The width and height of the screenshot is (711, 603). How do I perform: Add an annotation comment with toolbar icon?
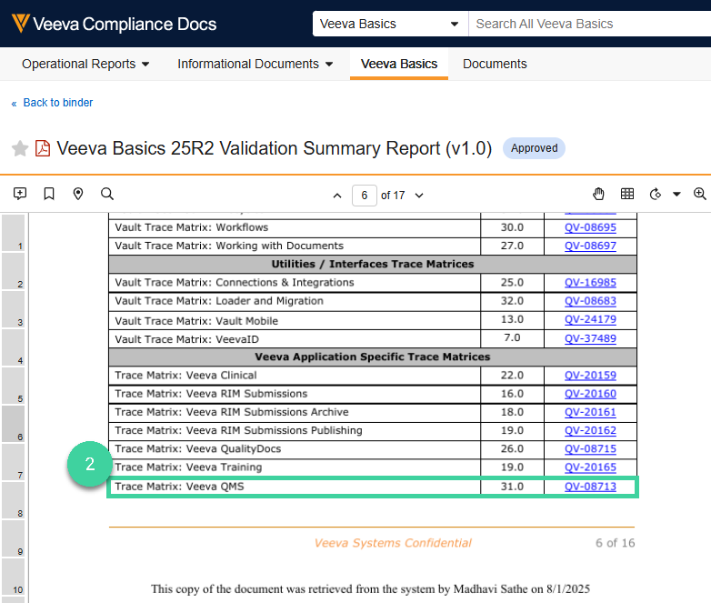coord(20,194)
